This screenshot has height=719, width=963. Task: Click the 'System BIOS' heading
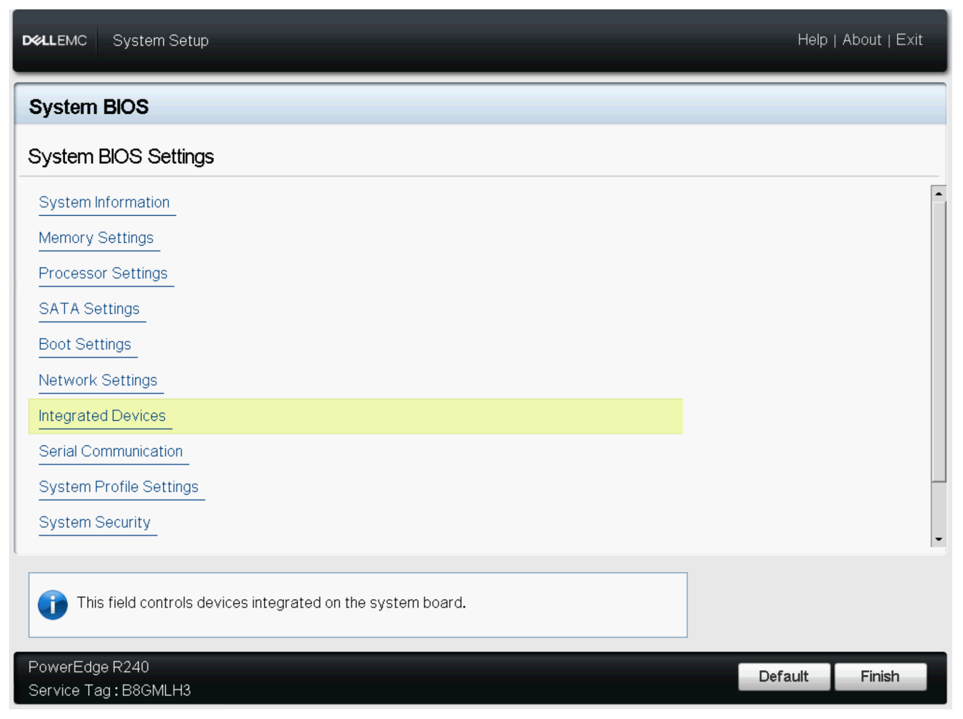(x=89, y=107)
